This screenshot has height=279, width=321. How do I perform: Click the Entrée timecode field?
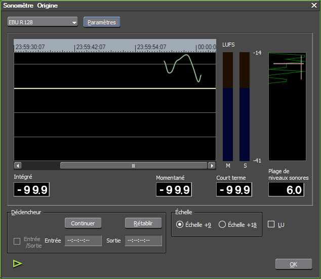click(x=83, y=241)
